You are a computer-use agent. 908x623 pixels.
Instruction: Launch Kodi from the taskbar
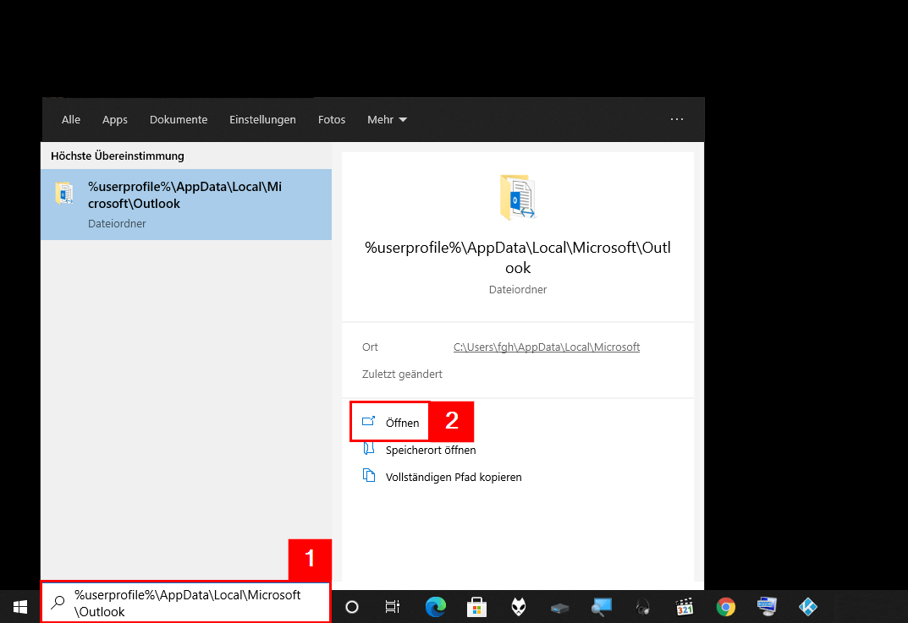(x=808, y=607)
